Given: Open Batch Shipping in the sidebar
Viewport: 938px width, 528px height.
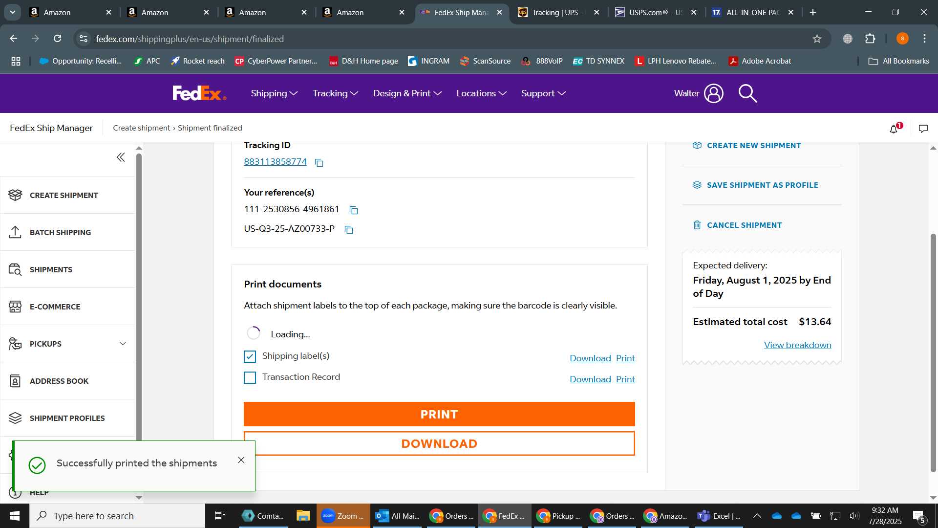Looking at the screenshot, I should click(67, 232).
